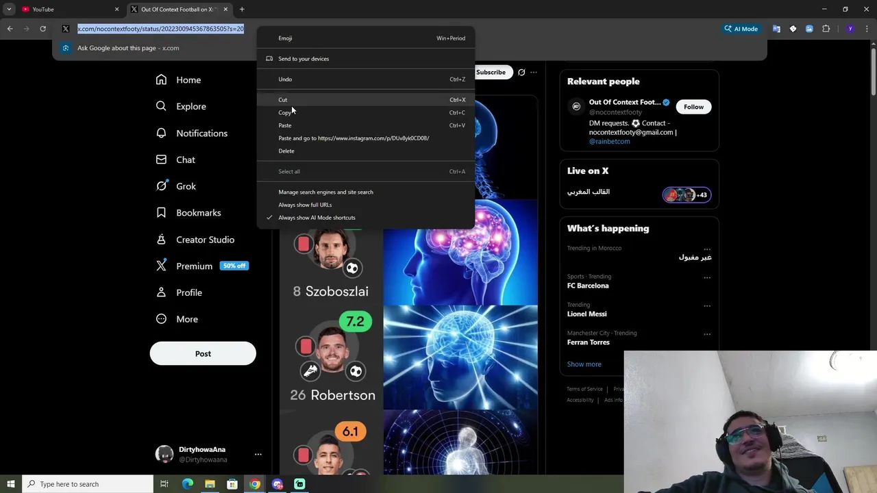The width and height of the screenshot is (877, 493).
Task: Open the Chrome profile avatar Y
Action: tap(850, 29)
